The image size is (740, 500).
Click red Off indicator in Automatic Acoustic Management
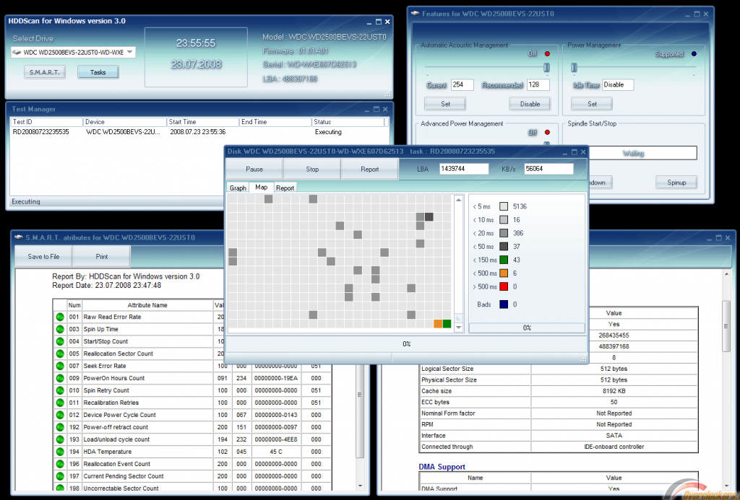point(547,54)
